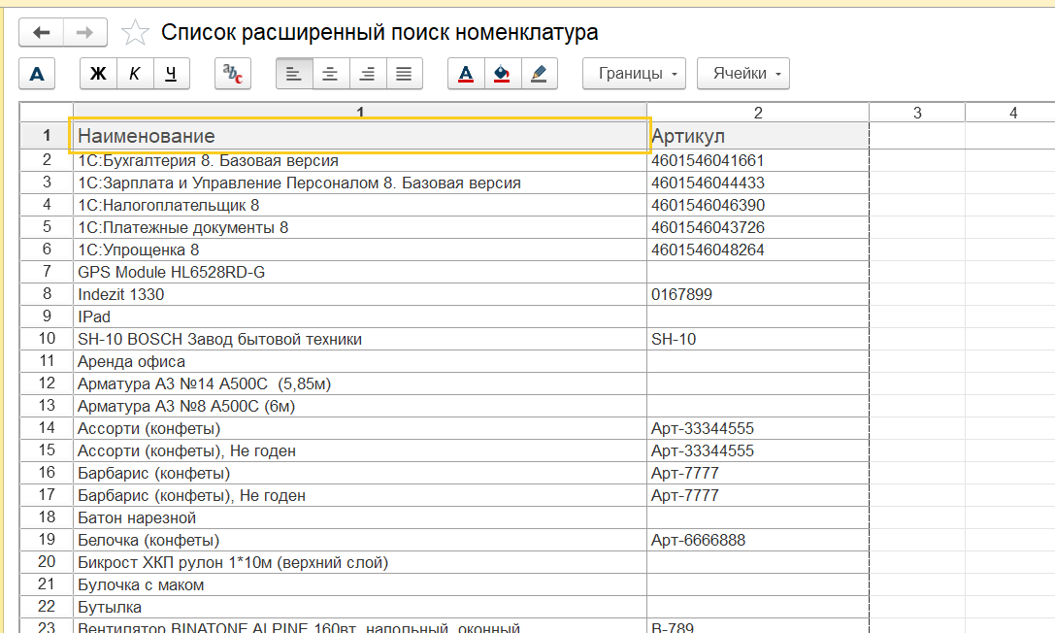Select cell 'Батон нарезной'
1055x633 pixels.
[360, 517]
